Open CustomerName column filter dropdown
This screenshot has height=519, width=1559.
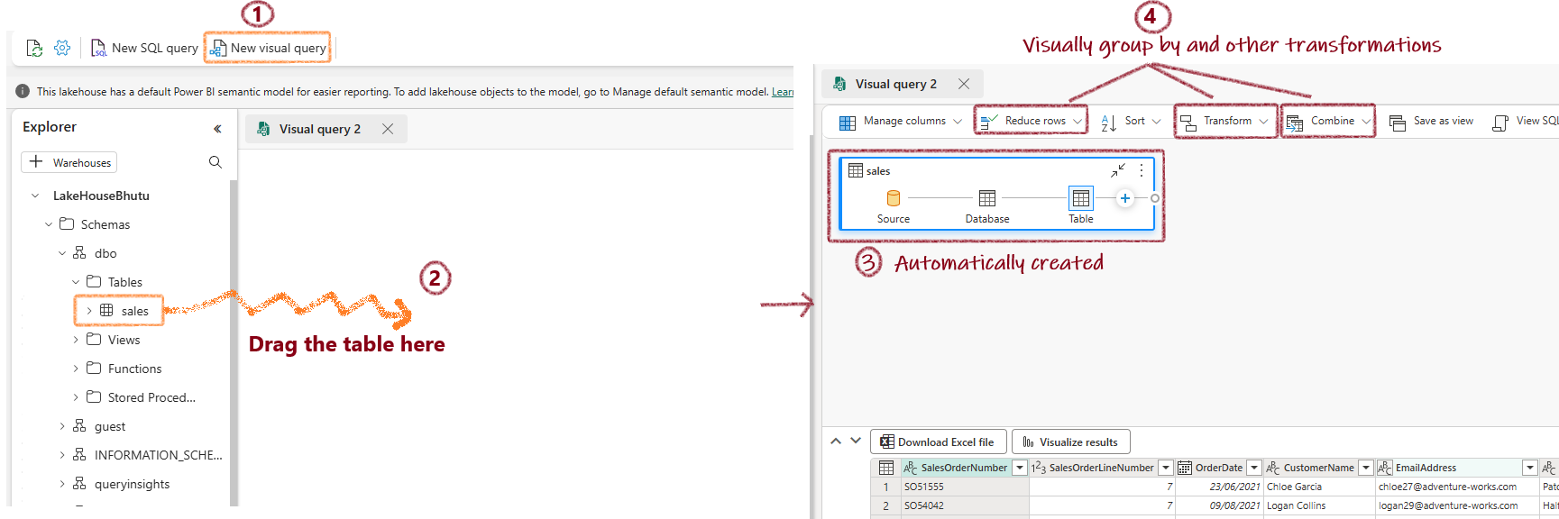pyautogui.click(x=1365, y=468)
